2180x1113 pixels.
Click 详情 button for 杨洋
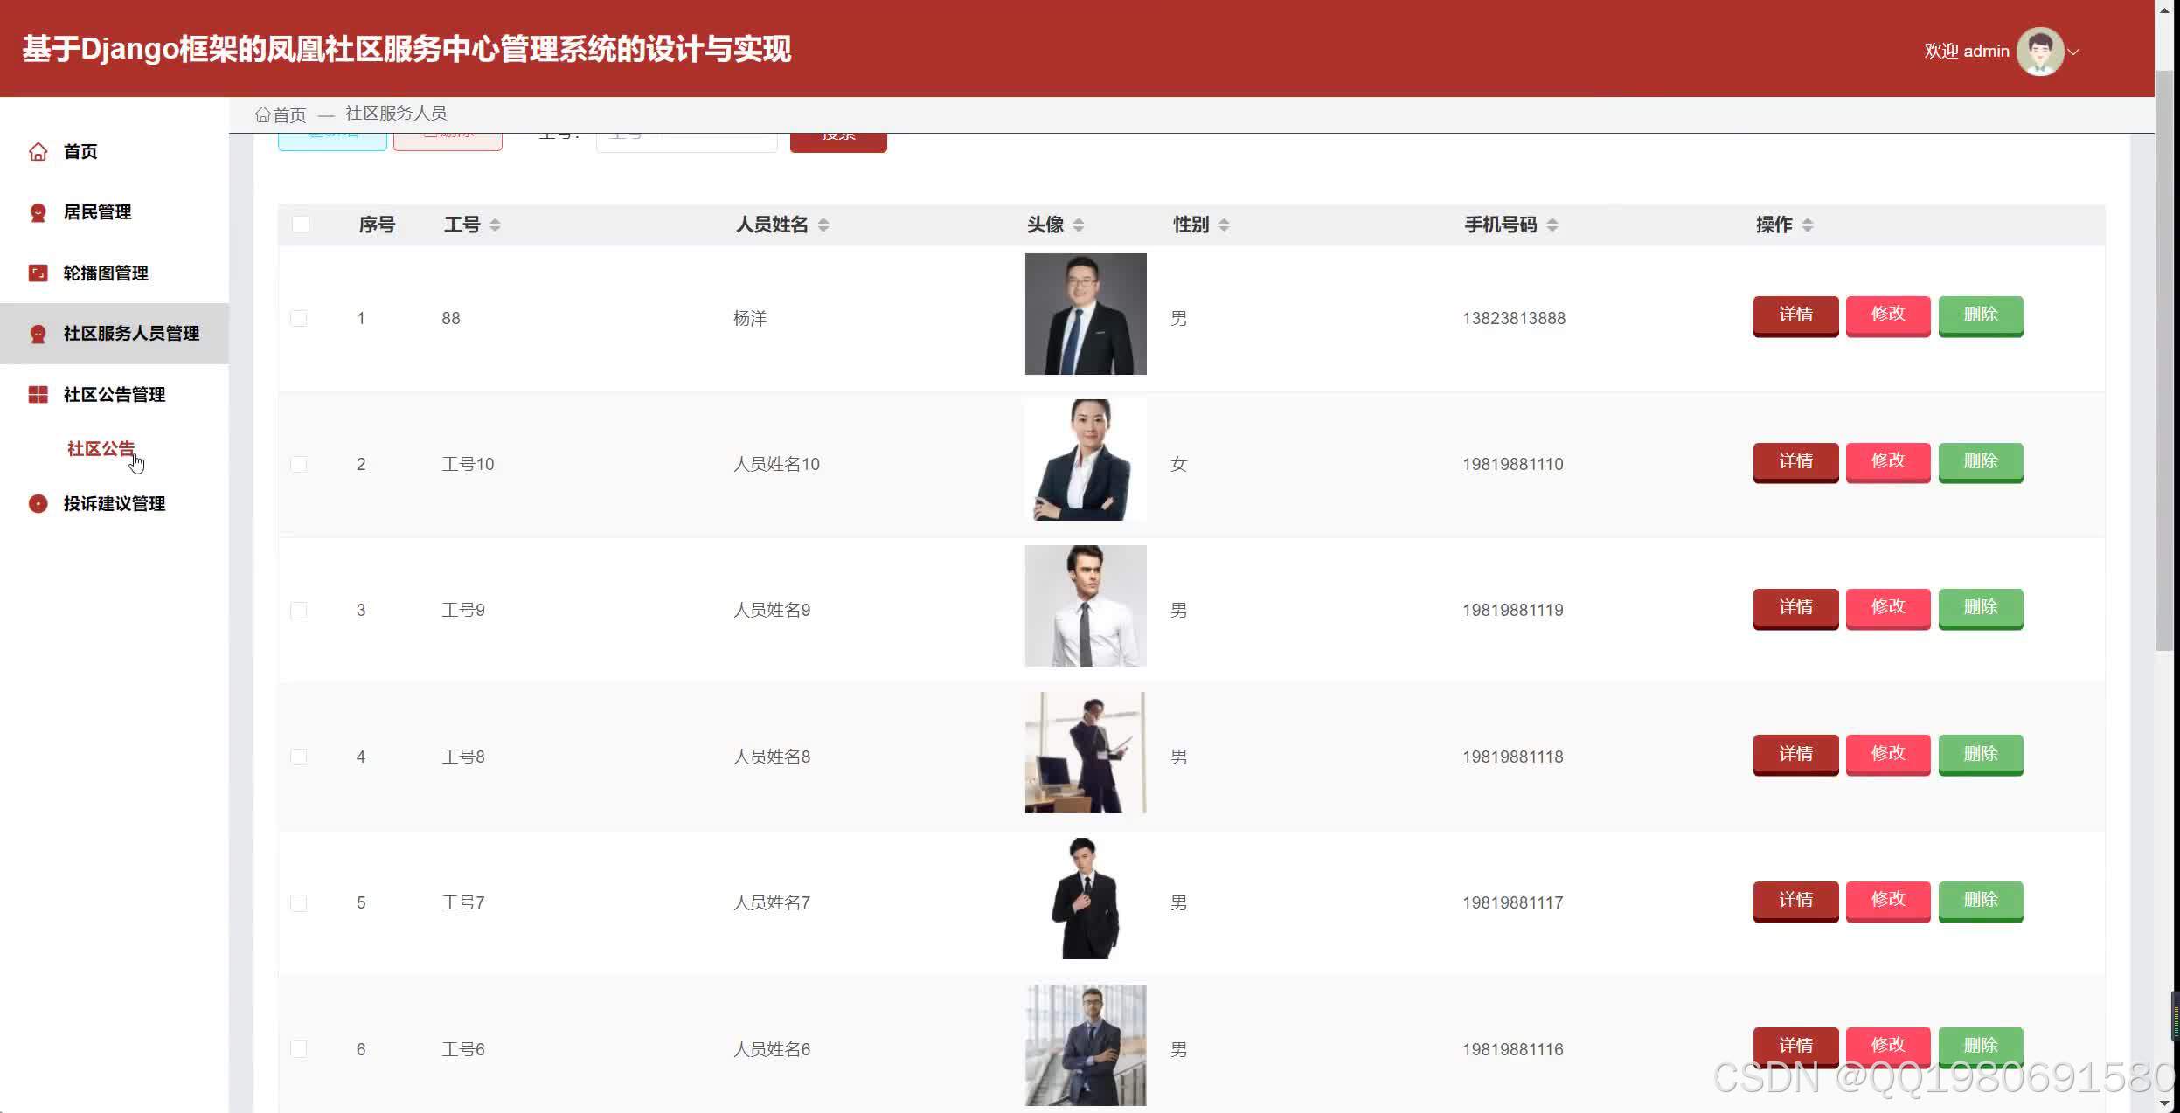(1795, 315)
